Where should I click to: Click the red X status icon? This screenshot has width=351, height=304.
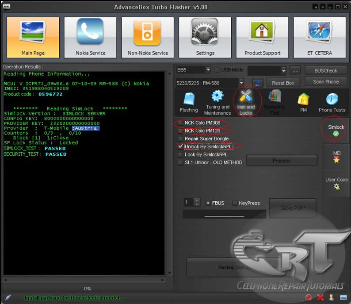pyautogui.click(x=320, y=297)
